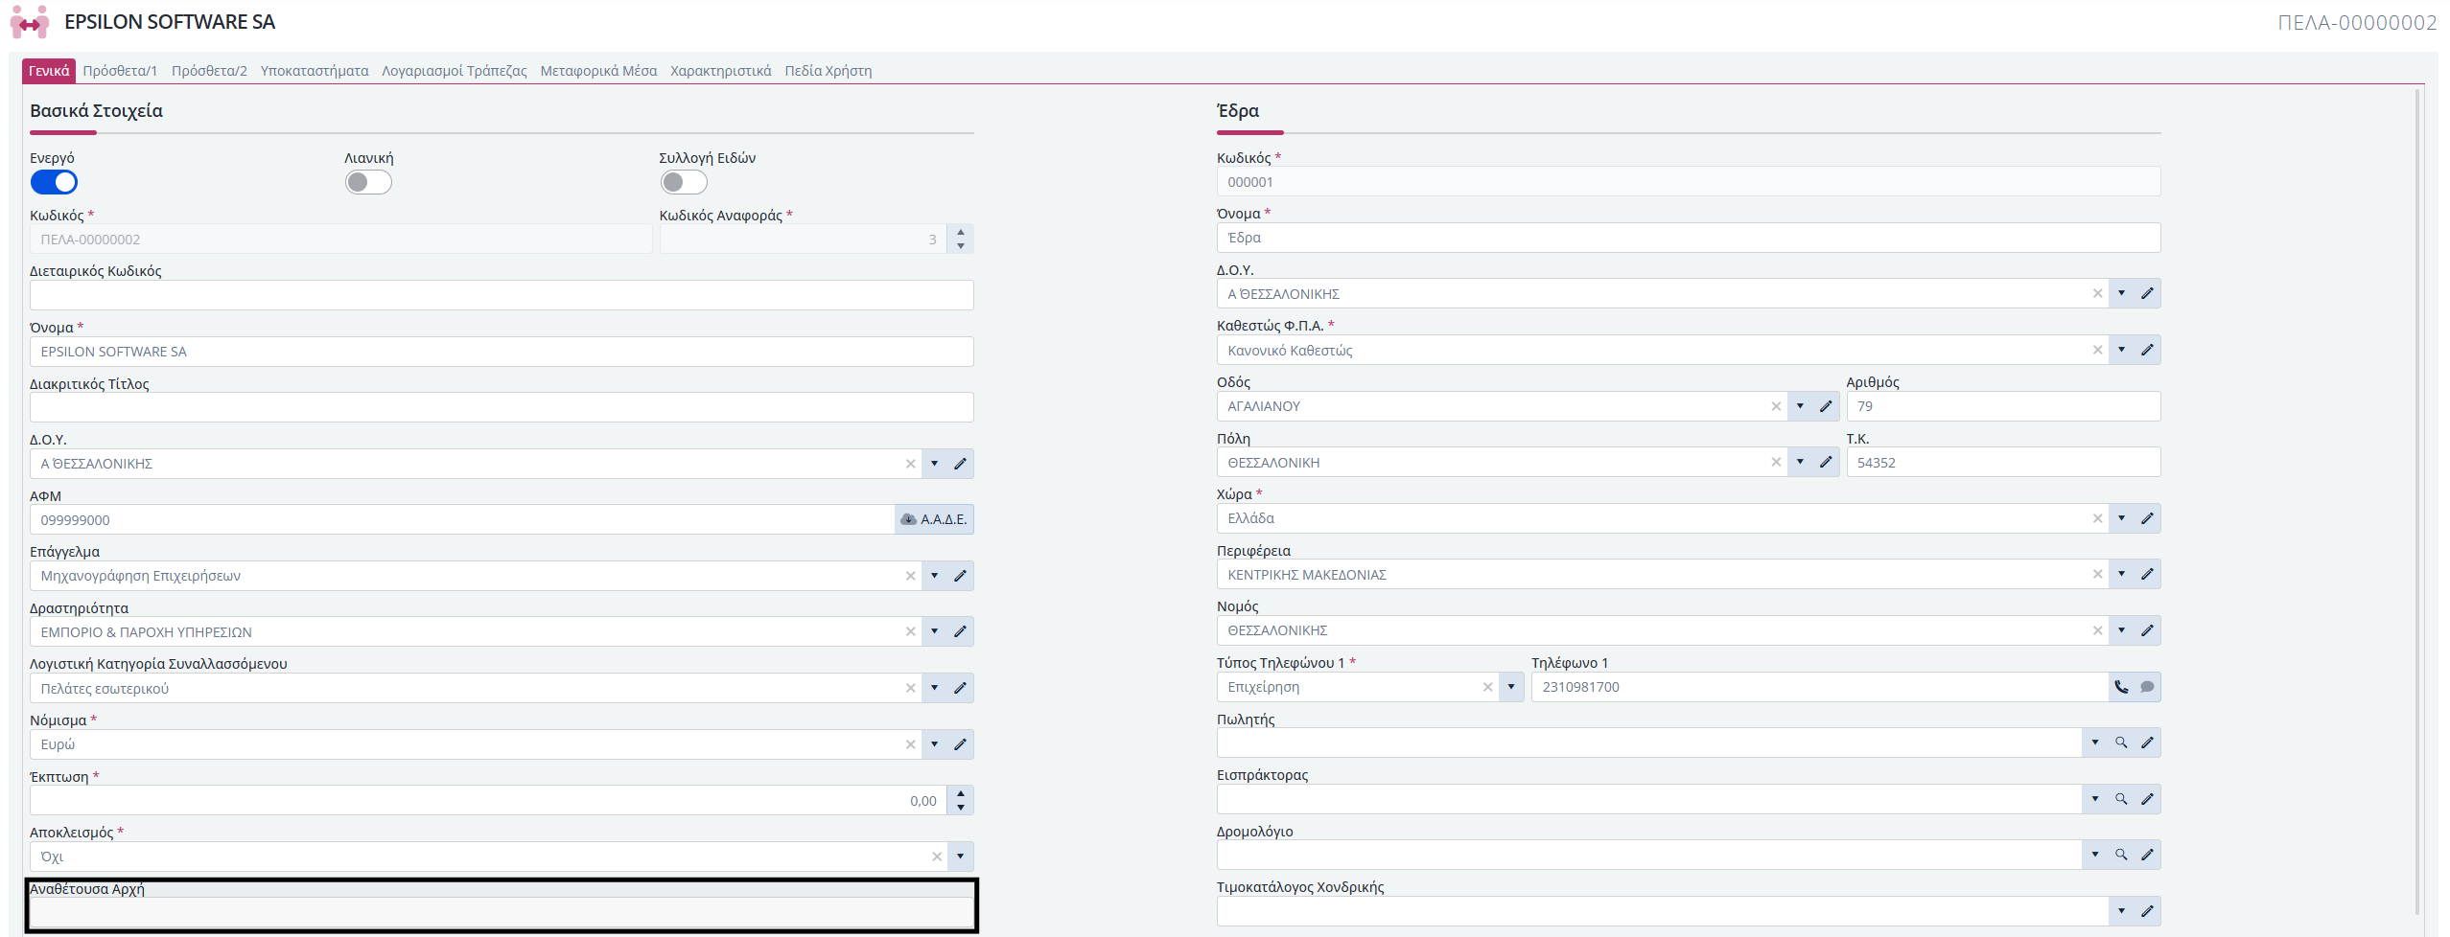Focus the Διακριτικός Τίτλος field
The height and width of the screenshot is (937, 2450).
[502, 407]
